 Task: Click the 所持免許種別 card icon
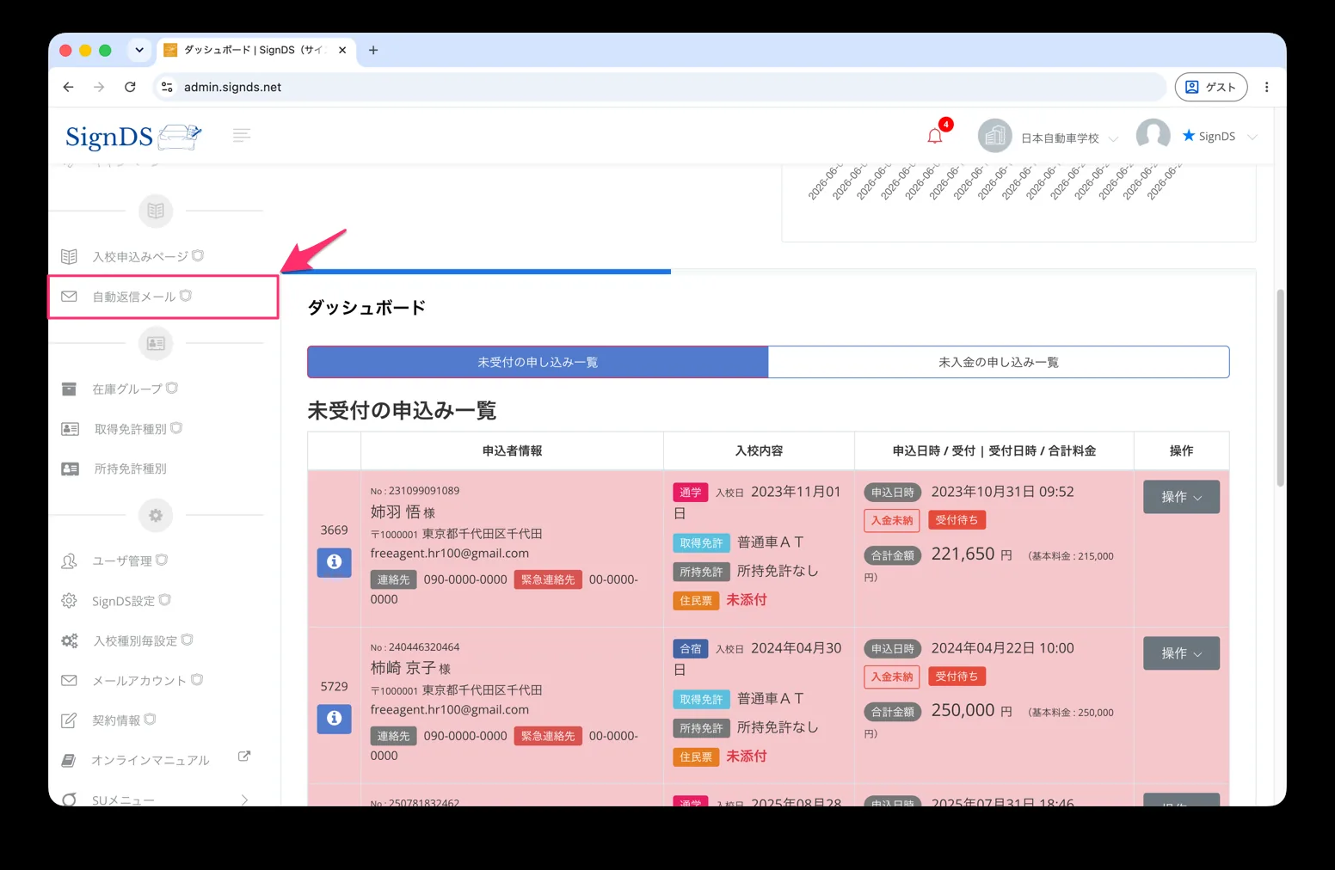click(71, 469)
